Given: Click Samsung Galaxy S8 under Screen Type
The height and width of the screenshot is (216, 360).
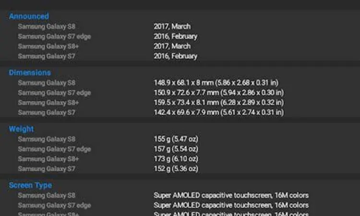Looking at the screenshot, I should point(47,195).
